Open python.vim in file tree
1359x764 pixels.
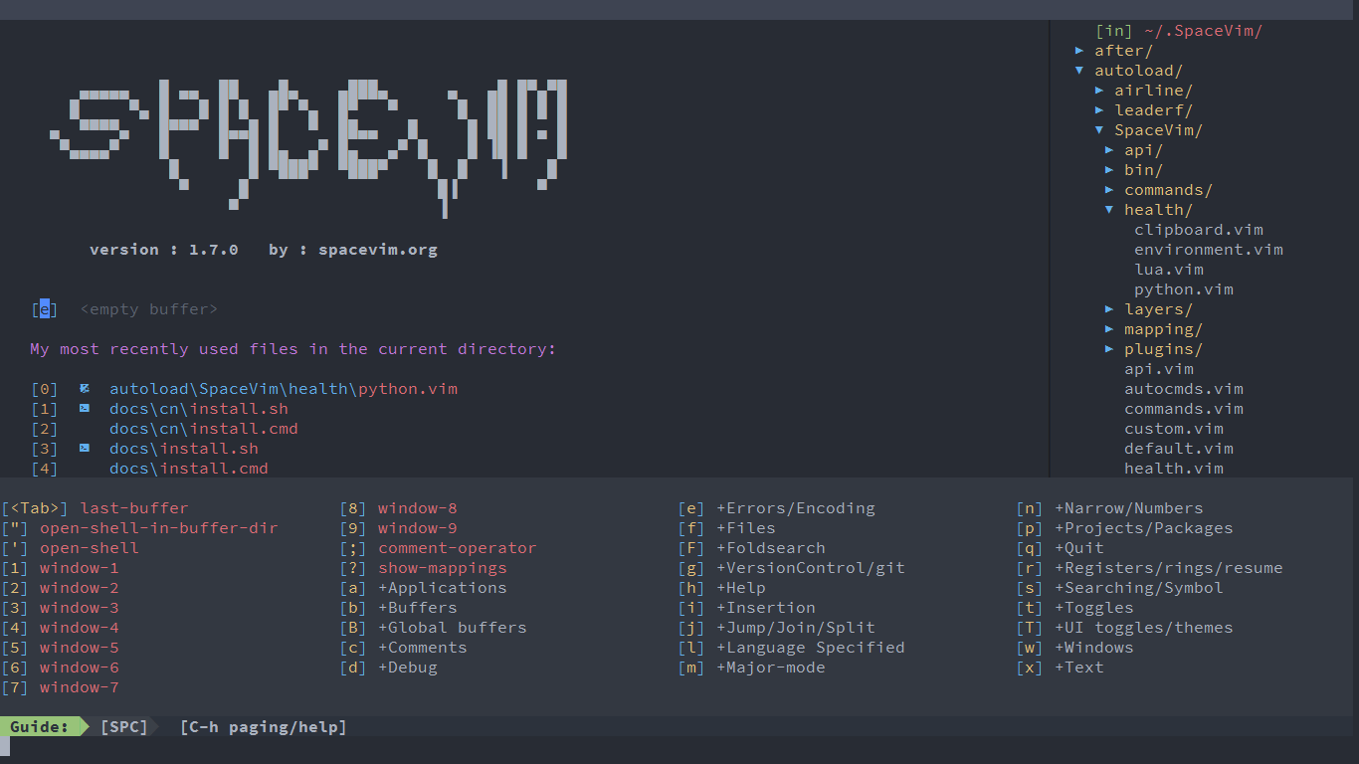click(x=1184, y=289)
